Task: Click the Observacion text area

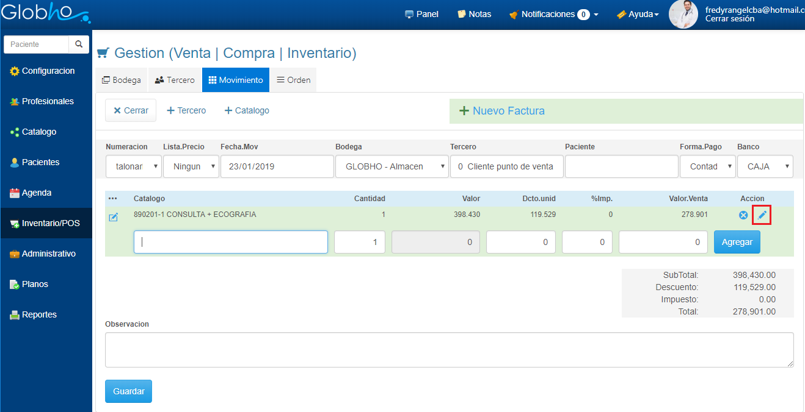Action: point(449,350)
